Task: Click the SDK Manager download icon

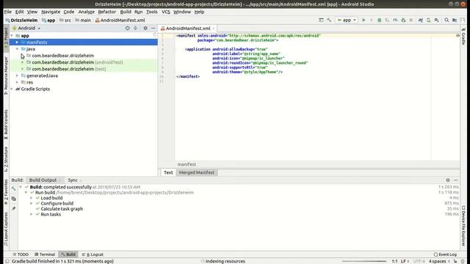Action: [437, 20]
